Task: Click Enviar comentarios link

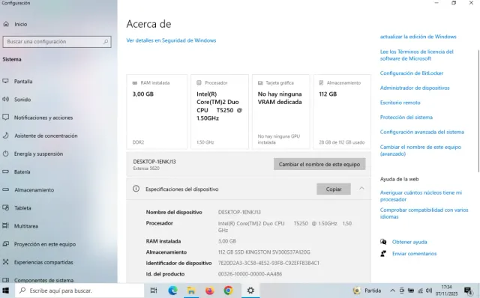Action: coord(414,253)
